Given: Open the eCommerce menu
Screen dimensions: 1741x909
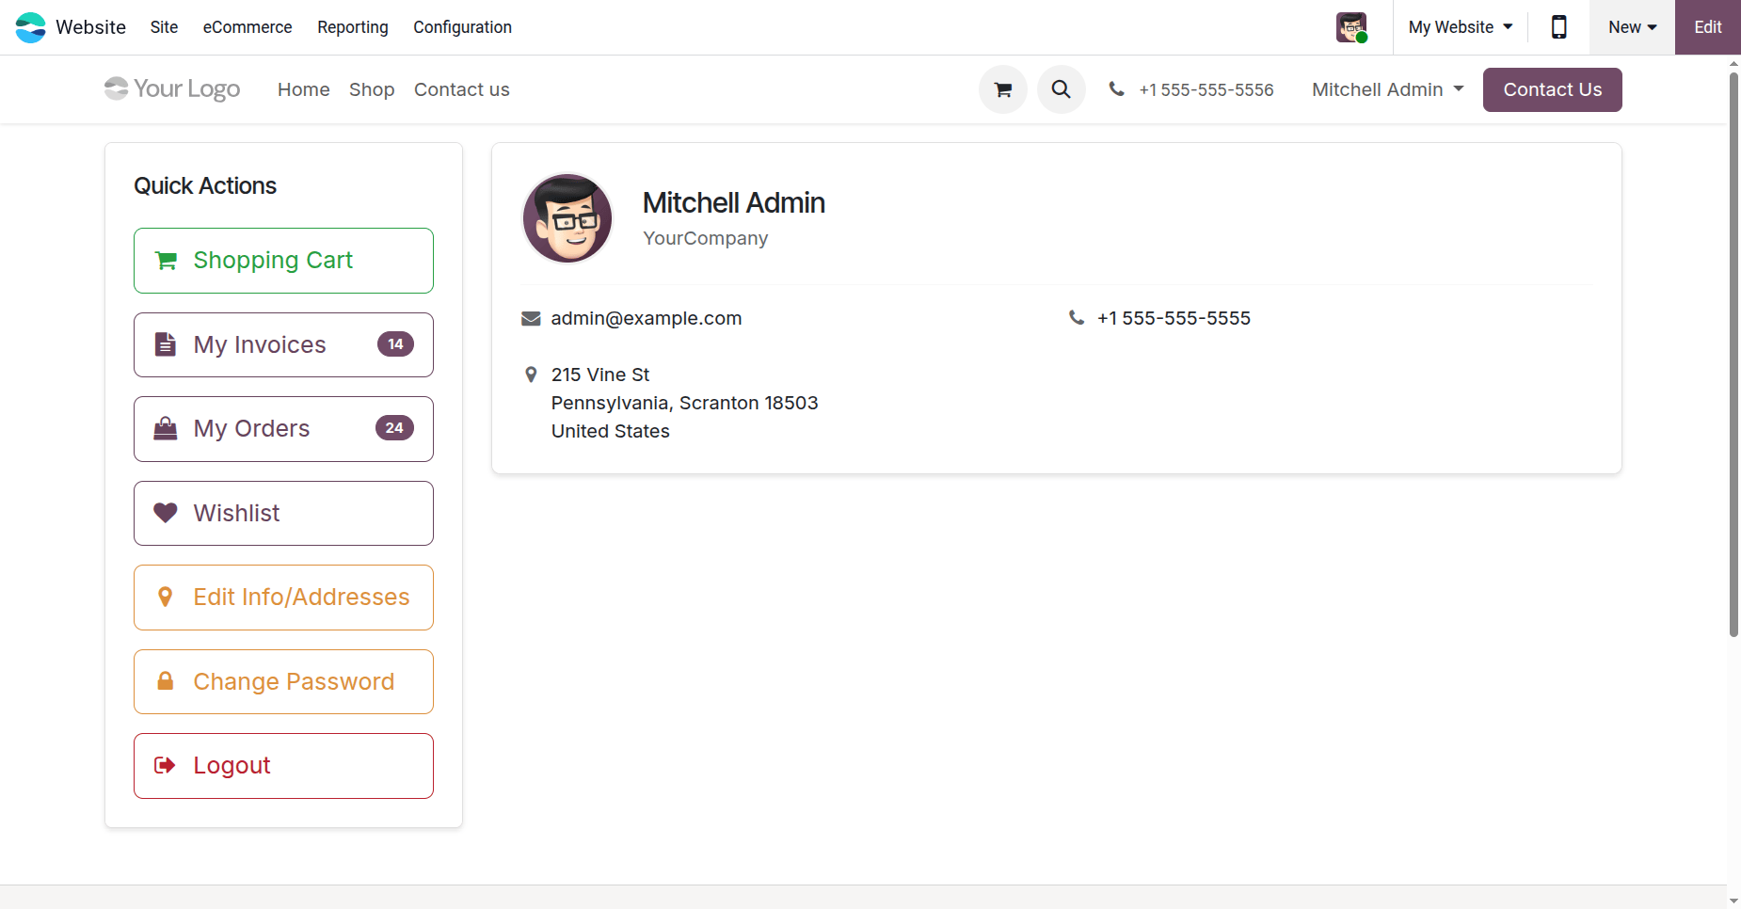Looking at the screenshot, I should [x=248, y=27].
